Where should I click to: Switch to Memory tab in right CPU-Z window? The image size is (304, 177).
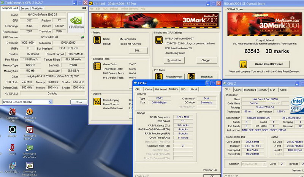click(263, 90)
